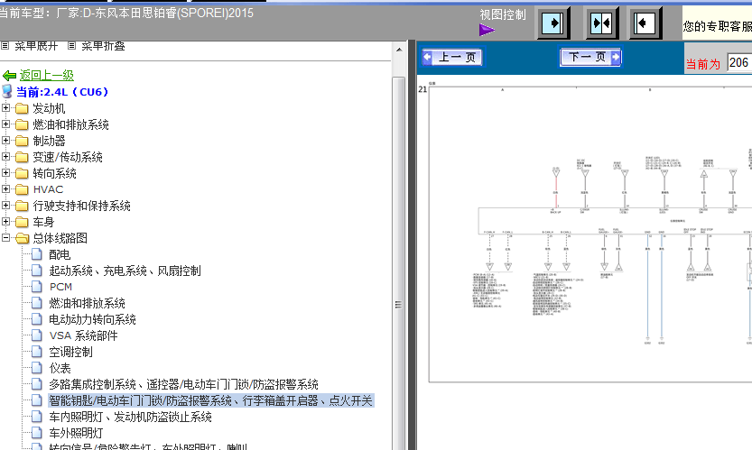Click the page icon beside 车外照明灯

36,433
